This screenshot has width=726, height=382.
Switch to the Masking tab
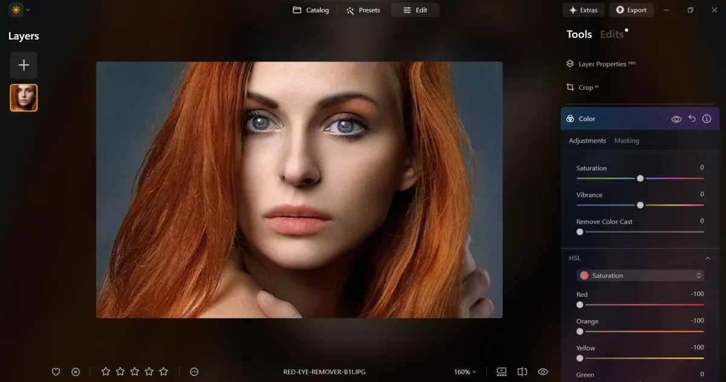click(626, 140)
